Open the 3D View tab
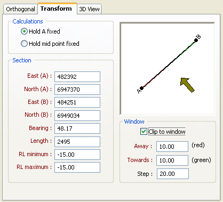 pos(89,9)
